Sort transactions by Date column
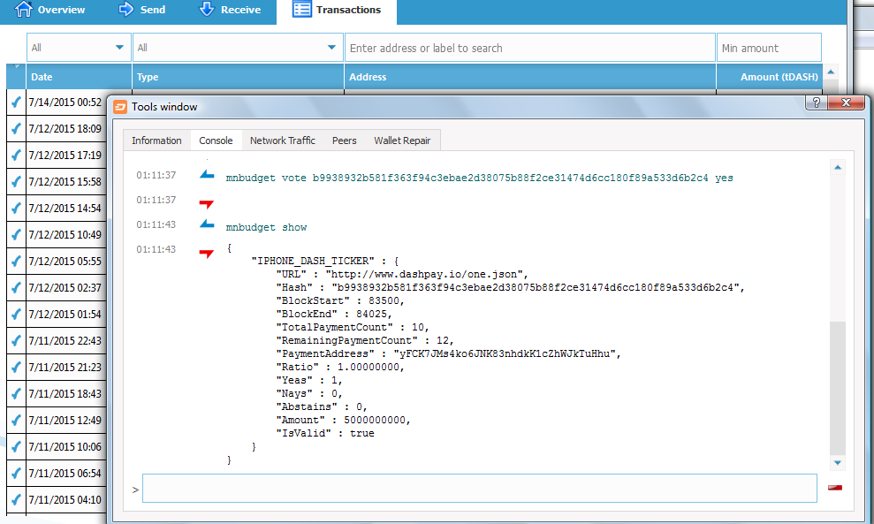 click(79, 77)
